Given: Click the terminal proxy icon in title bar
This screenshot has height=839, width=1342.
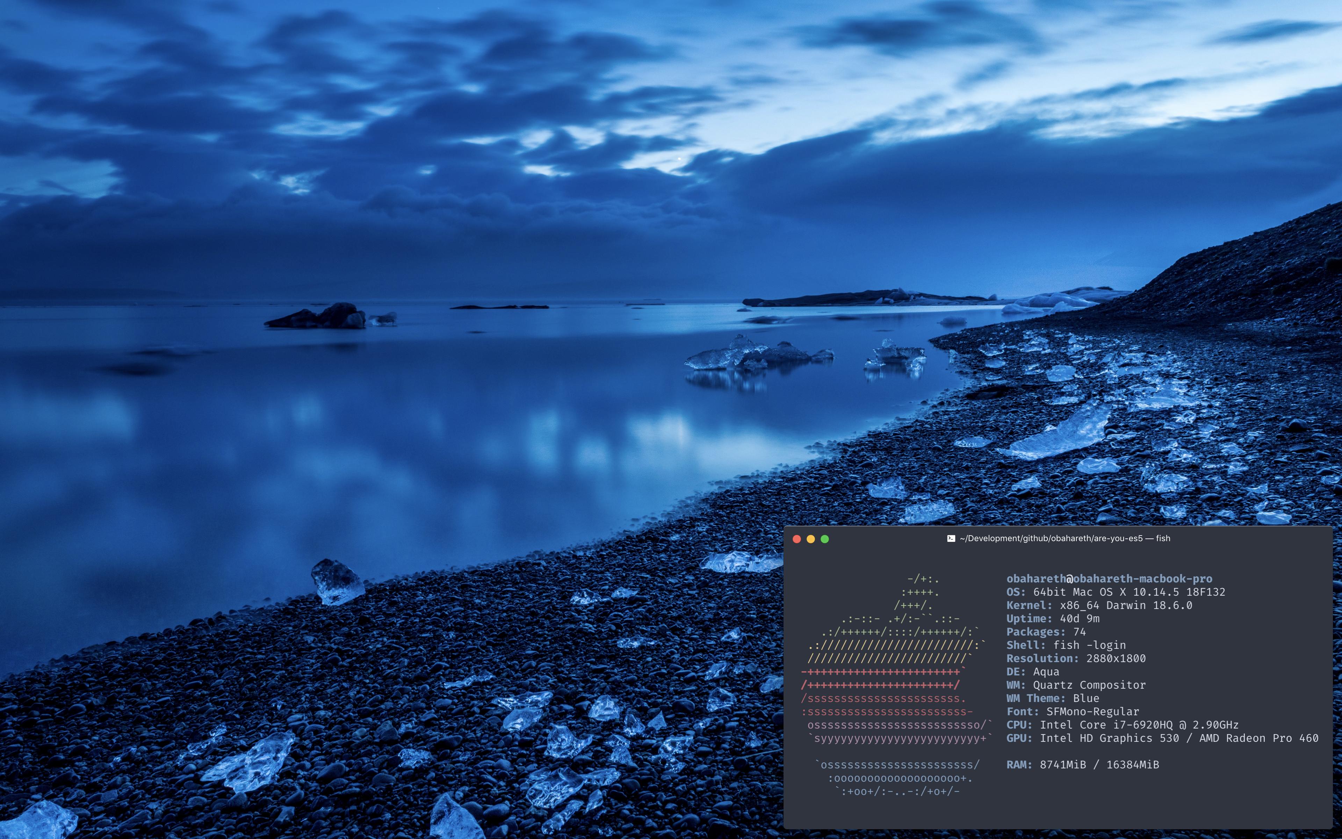Looking at the screenshot, I should (951, 538).
